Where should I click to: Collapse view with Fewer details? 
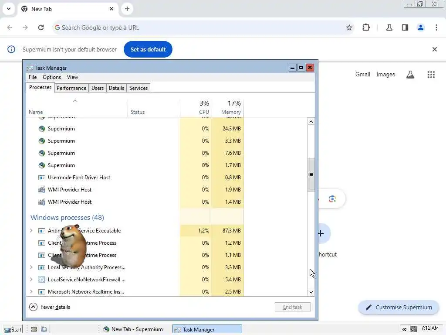50,307
